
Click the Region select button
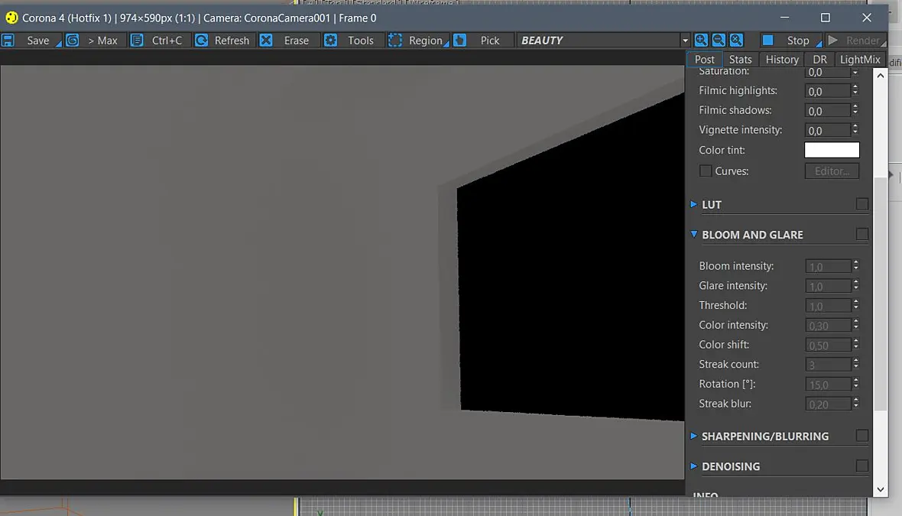click(x=419, y=41)
